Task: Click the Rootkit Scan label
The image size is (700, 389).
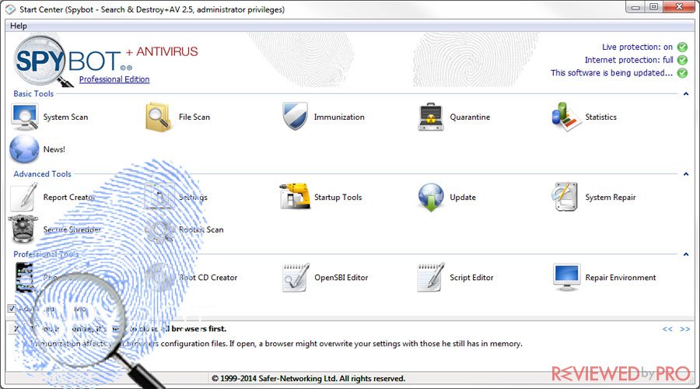Action: point(201,230)
